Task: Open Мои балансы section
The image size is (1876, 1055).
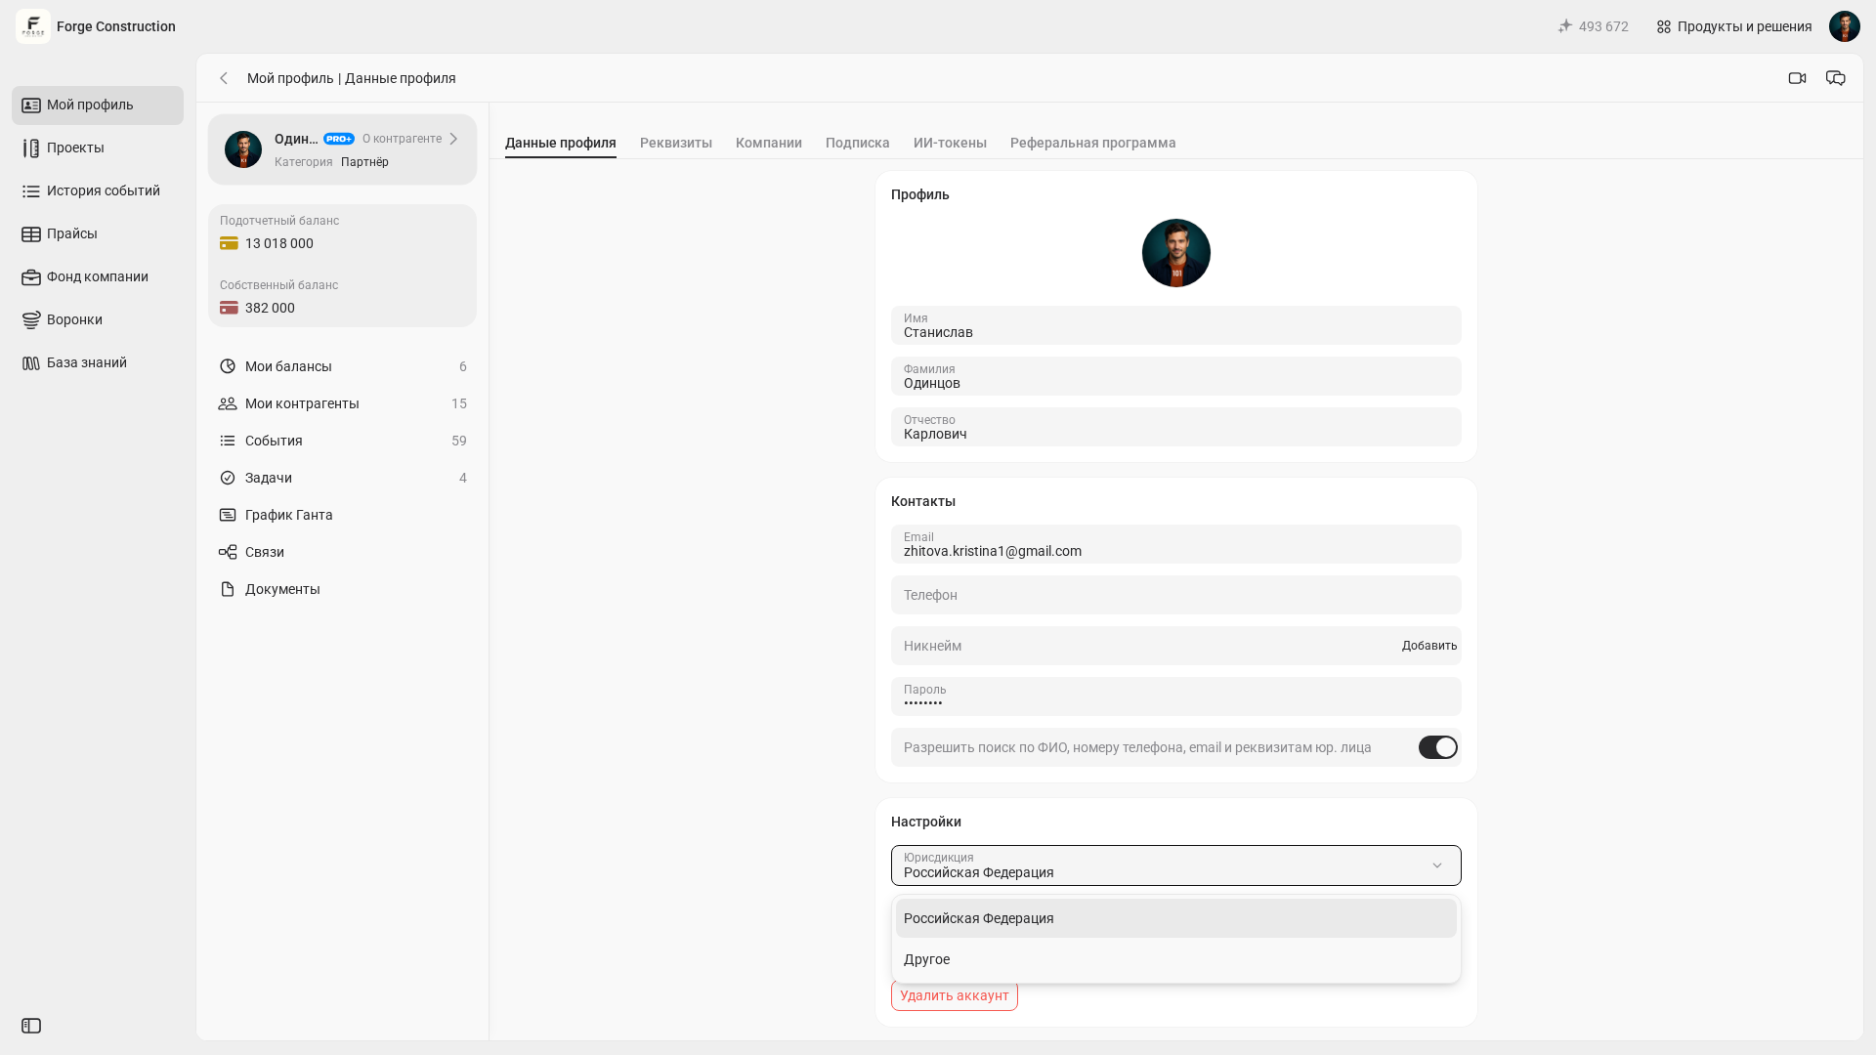Action: (x=342, y=366)
